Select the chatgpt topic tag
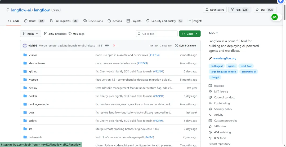This screenshot has height=147, width=286. (x=215, y=77)
